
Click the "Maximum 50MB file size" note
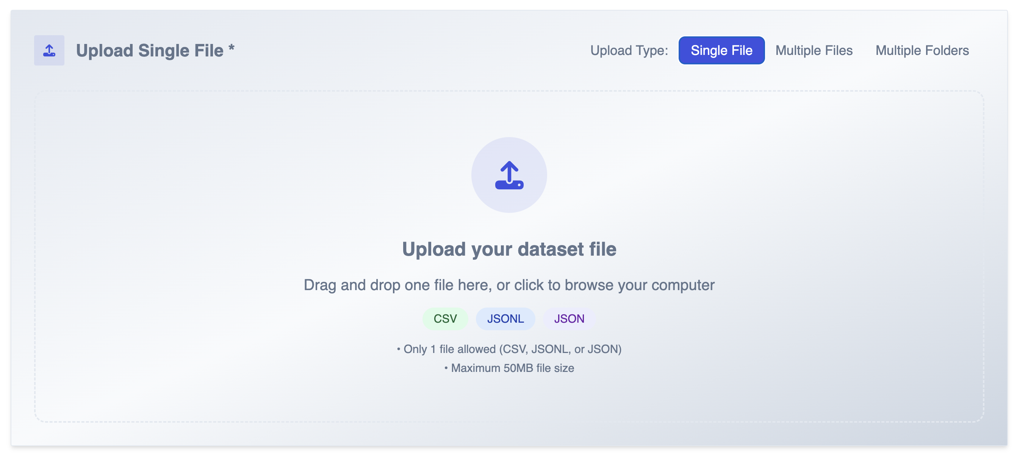click(512, 368)
